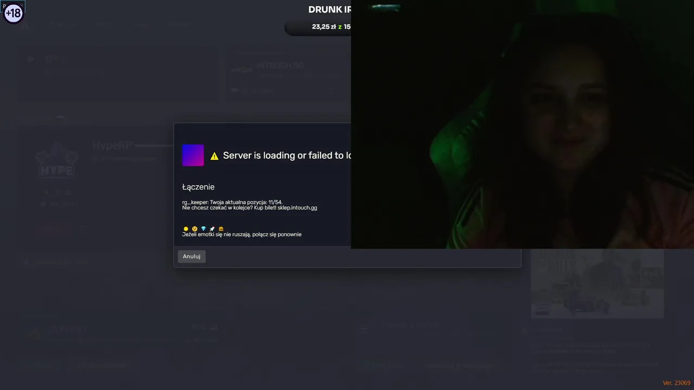The height and width of the screenshot is (390, 694).
Task: Click the dimmed HypeRP server name
Action: tap(112, 145)
